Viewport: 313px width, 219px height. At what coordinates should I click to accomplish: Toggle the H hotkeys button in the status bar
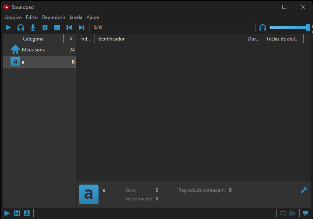point(17,213)
